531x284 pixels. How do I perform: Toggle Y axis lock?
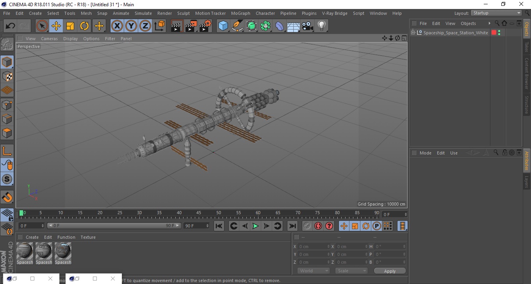[x=131, y=26]
